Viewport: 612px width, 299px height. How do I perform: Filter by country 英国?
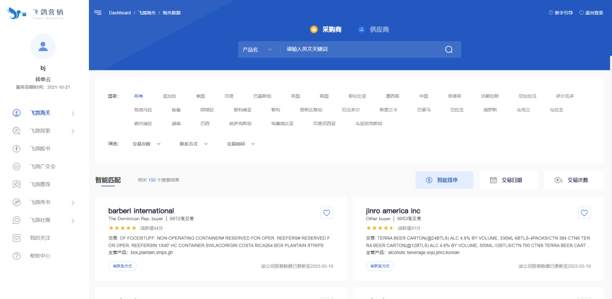click(x=295, y=96)
